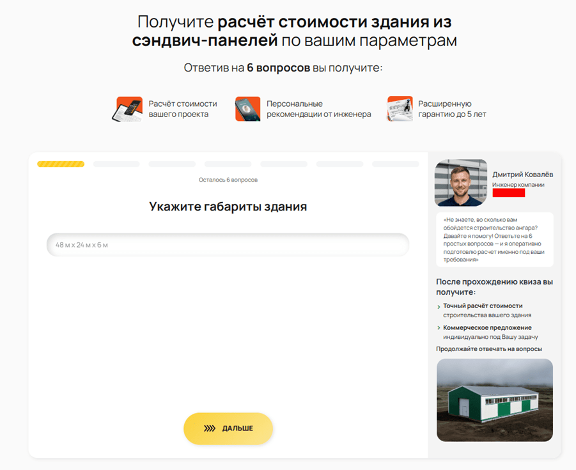Open the green-and-white hangar building photo

tap(494, 400)
